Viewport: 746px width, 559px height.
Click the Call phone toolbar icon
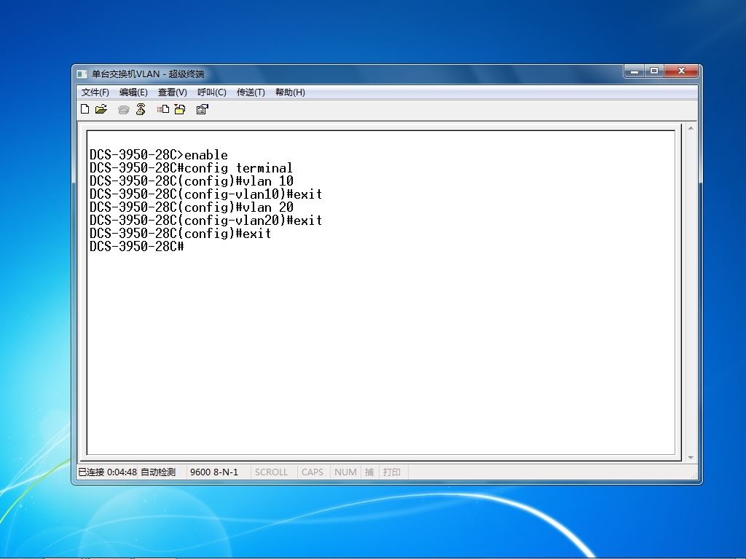[x=124, y=110]
